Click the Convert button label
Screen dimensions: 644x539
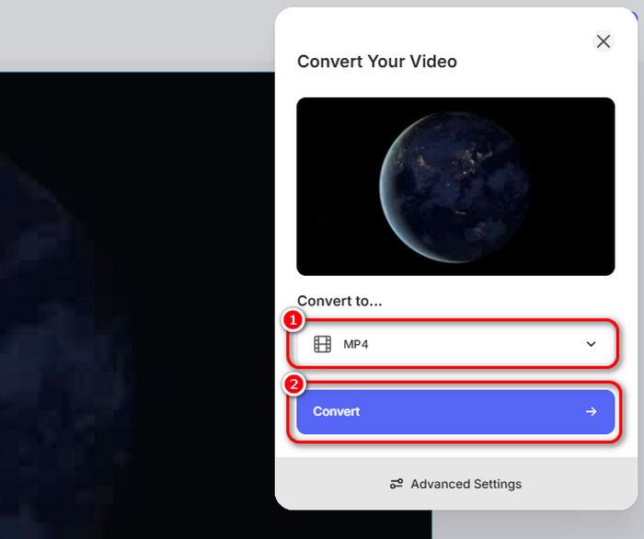tap(336, 411)
